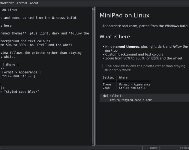Click the 'def hello():' line in preview
This screenshot has height=150, width=189.
pyautogui.click(x=113, y=96)
